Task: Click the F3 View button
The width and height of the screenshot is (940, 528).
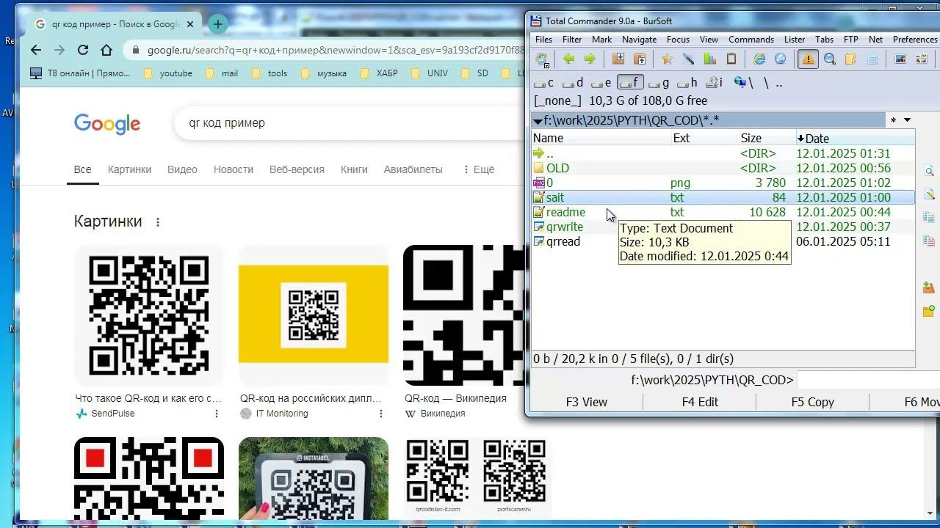Action: (x=586, y=402)
